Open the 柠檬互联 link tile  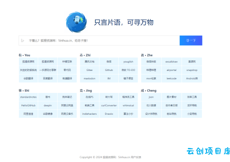point(67,62)
